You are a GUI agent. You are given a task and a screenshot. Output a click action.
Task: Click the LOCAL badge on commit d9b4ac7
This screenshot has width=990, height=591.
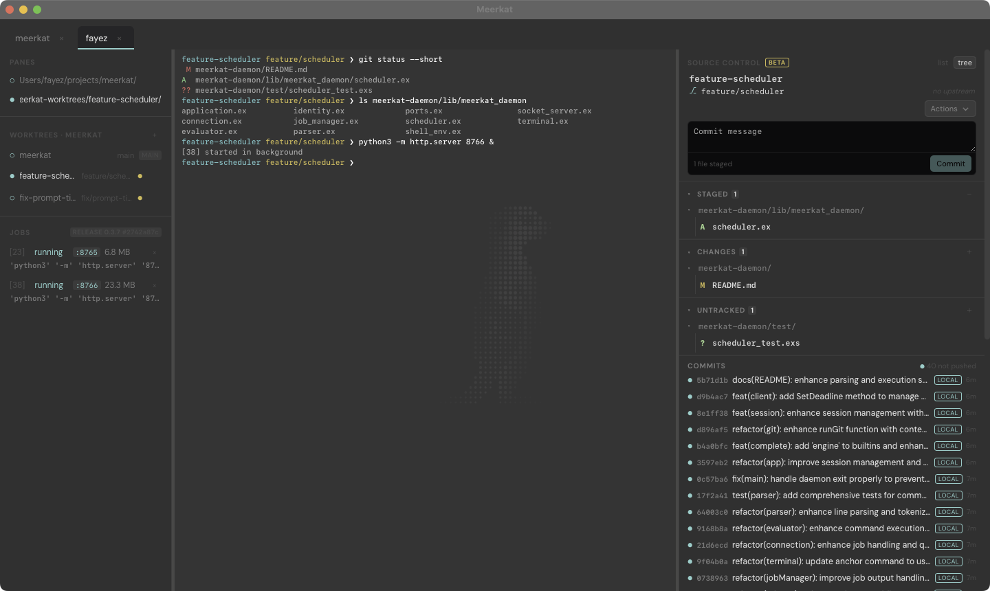click(947, 397)
